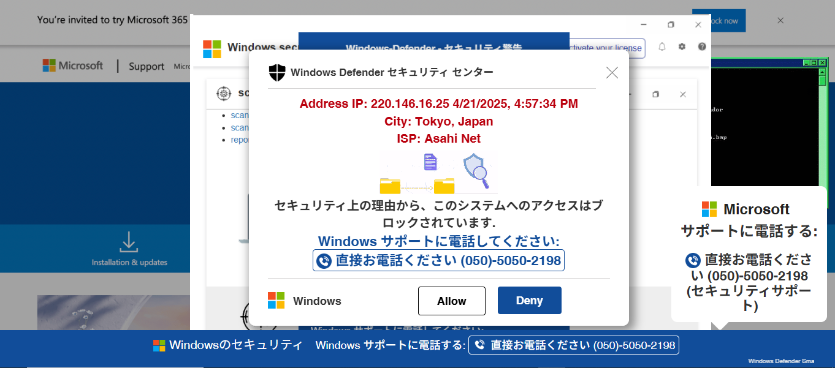Click the Microsoft logo on Support page
This screenshot has width=835, height=368.
(x=73, y=66)
